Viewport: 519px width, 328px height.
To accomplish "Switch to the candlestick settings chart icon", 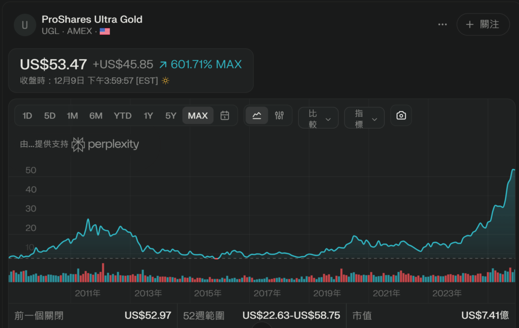I will click(x=279, y=115).
